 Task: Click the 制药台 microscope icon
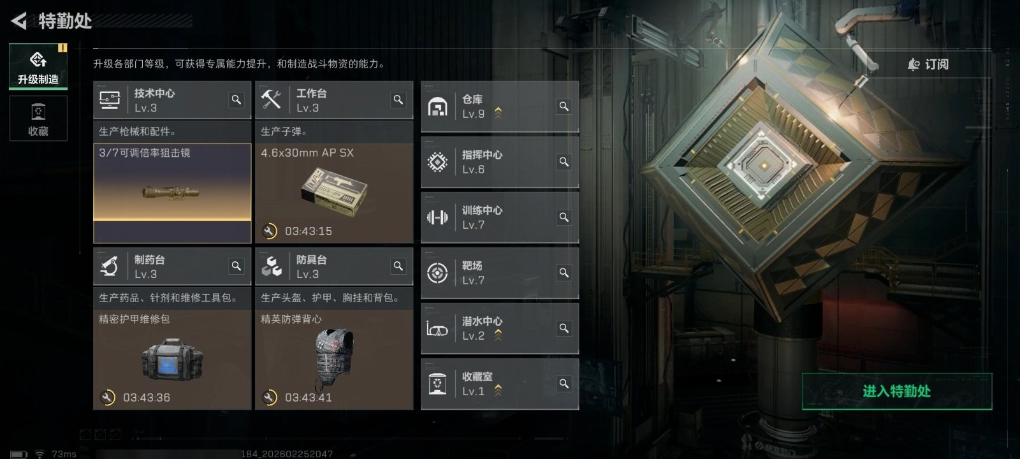(110, 266)
